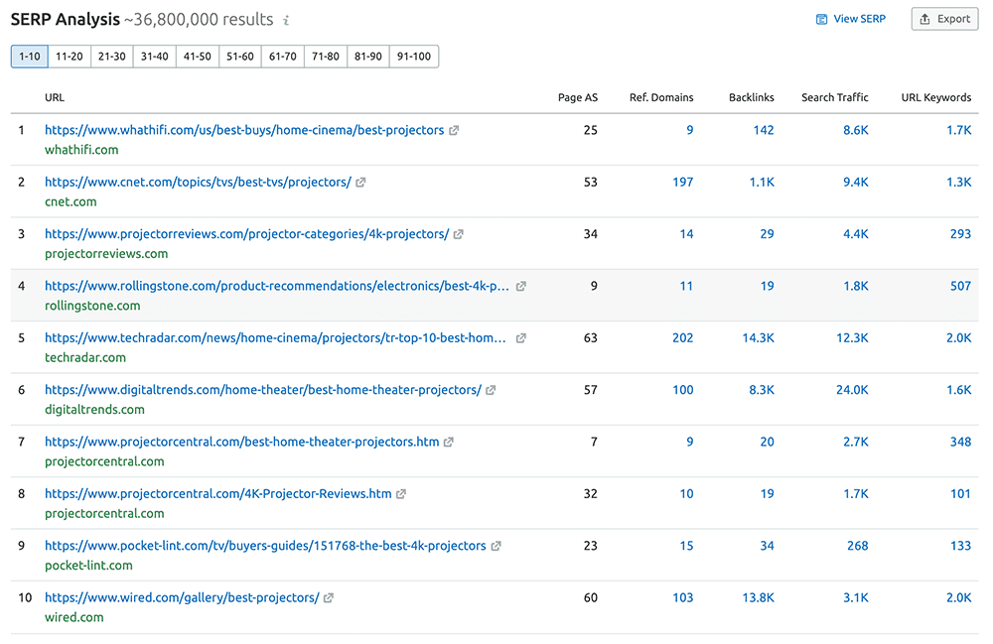
Task: Click Search Traffic value 24.0K
Action: click(852, 390)
